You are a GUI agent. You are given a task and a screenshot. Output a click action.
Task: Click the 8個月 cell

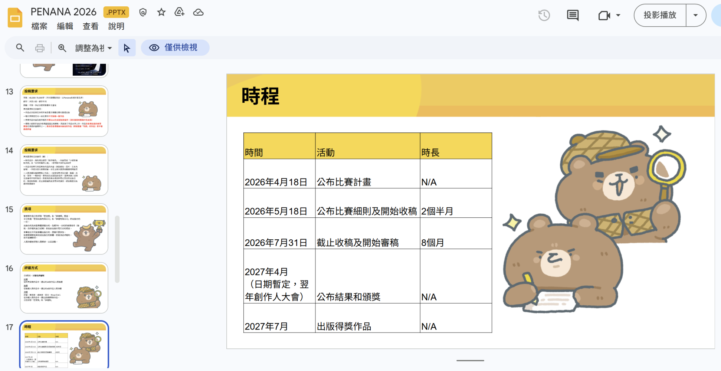click(x=456, y=233)
